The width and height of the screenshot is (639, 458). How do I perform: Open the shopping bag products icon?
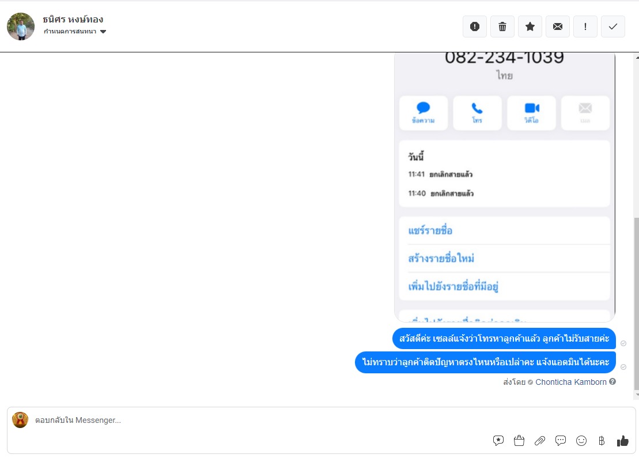519,441
